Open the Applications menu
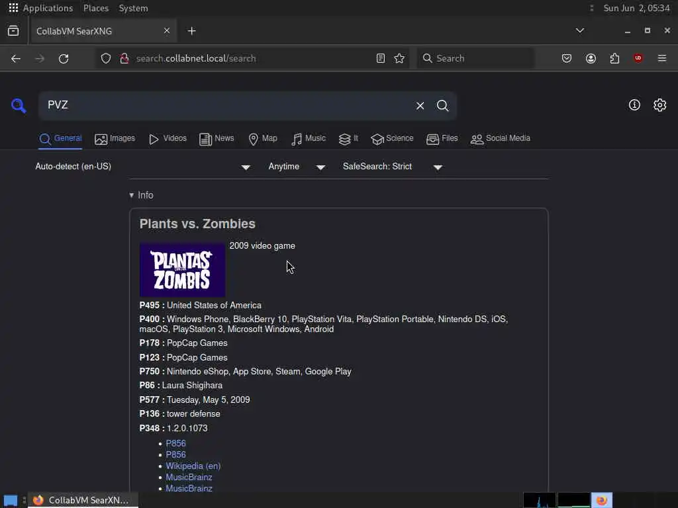Viewport: 678px width, 508px height. click(40, 8)
